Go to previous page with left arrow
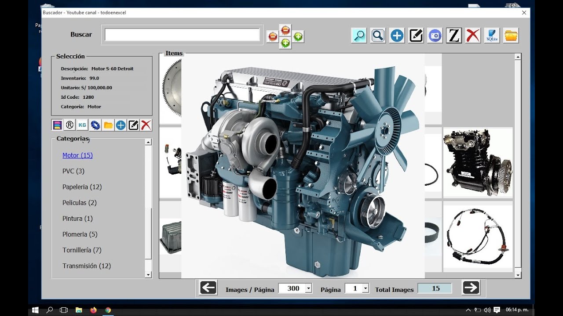The width and height of the screenshot is (563, 316). point(208,288)
